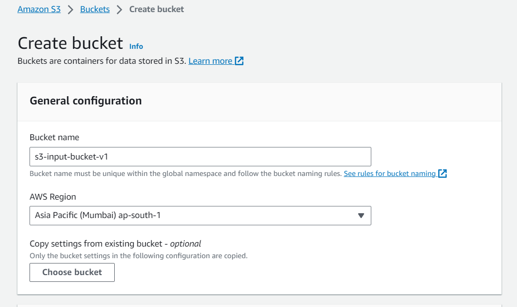Click the AWS Region dropdown arrow
The width and height of the screenshot is (517, 307).
(x=361, y=216)
